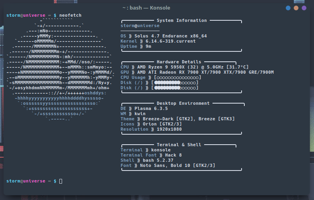Image resolution: width=314 pixels, height=200 pixels.
Task: Click the orange circle window button
Action: pyautogui.click(x=296, y=8)
